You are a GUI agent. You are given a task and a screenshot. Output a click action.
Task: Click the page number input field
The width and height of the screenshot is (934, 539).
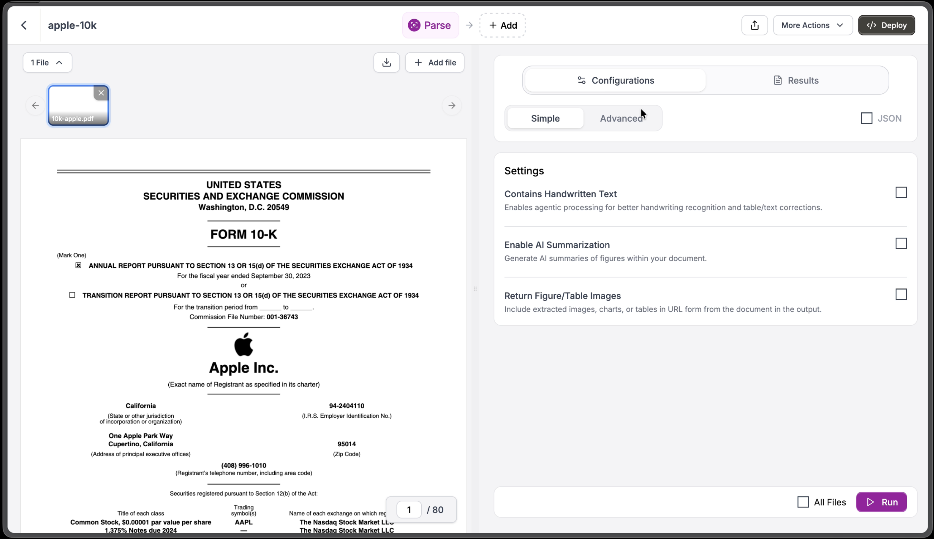(409, 509)
